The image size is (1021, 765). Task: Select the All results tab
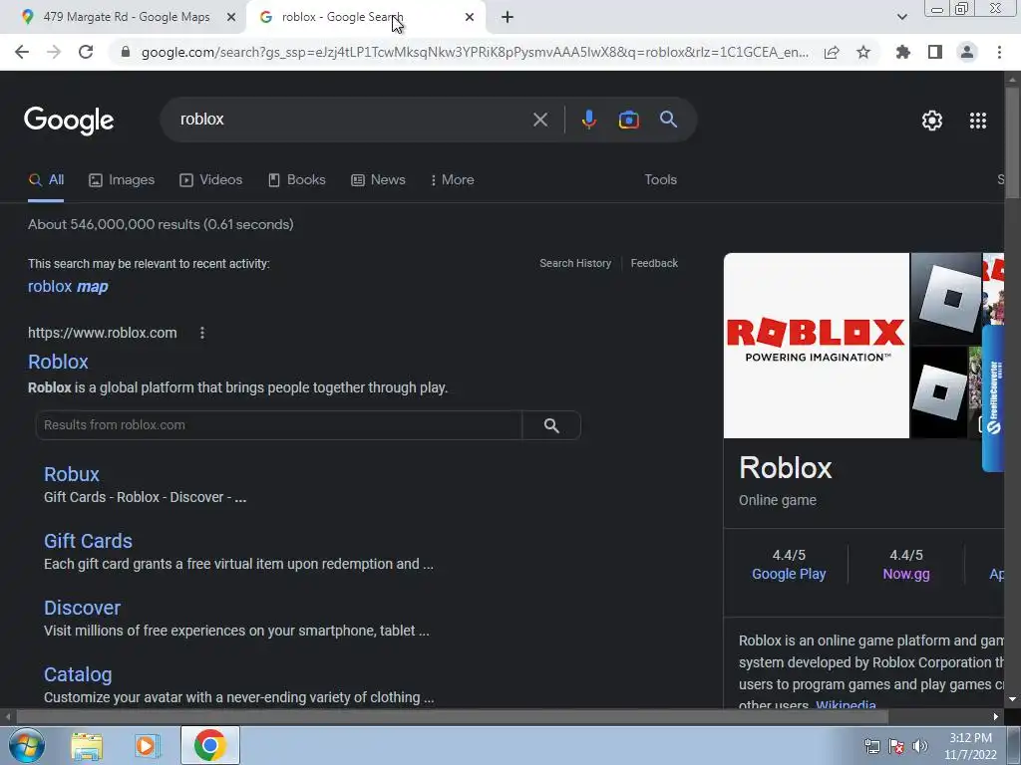(46, 180)
